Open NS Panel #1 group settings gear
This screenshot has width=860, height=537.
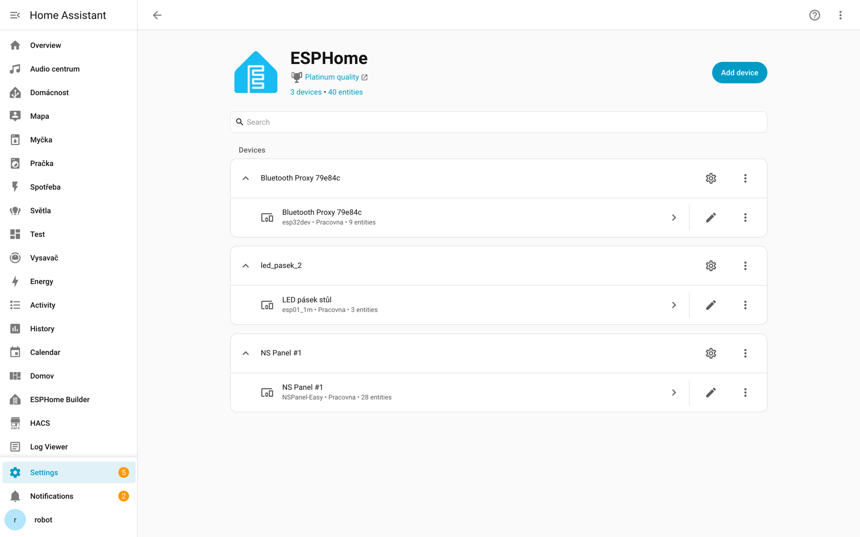[711, 353]
